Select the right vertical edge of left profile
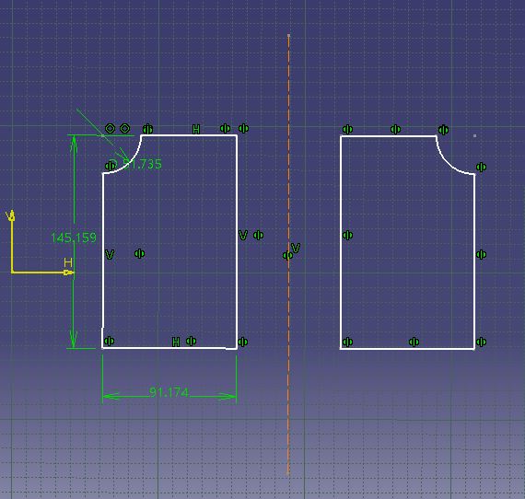This screenshot has width=525, height=499. (237, 241)
